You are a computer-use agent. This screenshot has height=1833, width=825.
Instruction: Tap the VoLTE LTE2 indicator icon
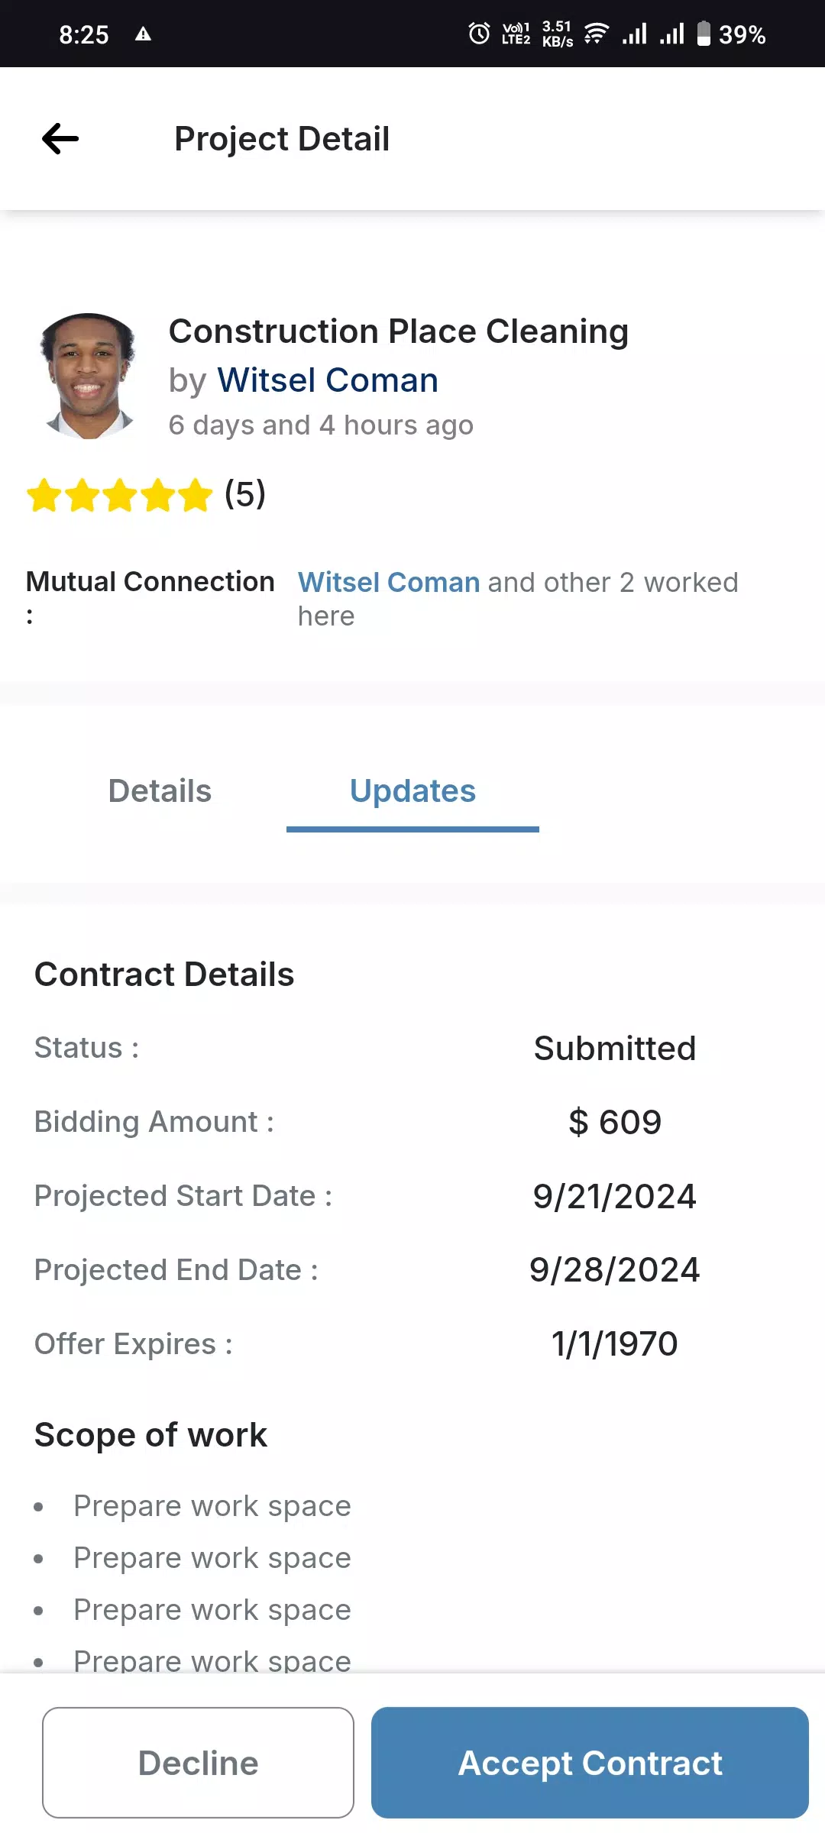[516, 34]
